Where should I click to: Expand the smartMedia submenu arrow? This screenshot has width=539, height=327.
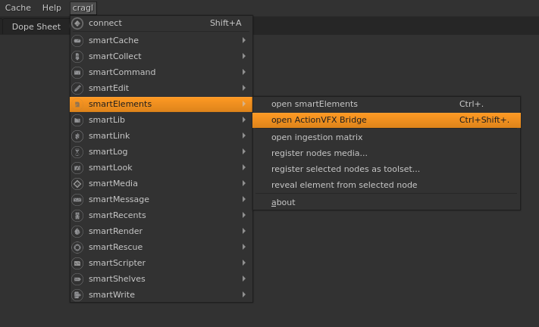click(x=243, y=183)
